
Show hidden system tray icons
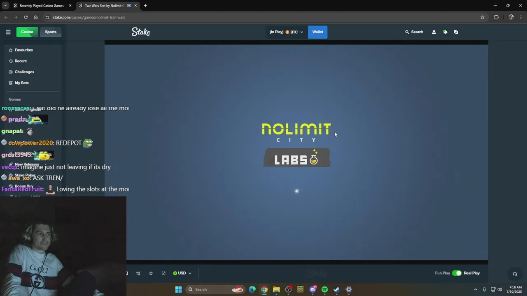(476, 289)
